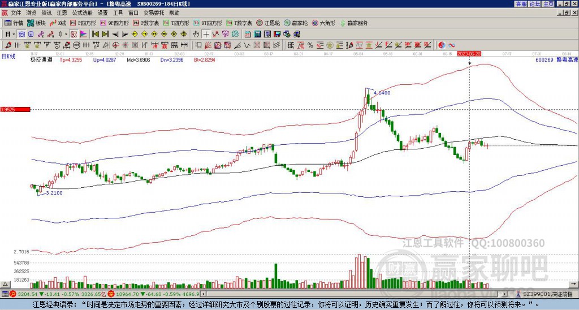This screenshot has height=310, width=579.
Task: Open the 赢家轮 wheel tool
Action: (x=296, y=23)
